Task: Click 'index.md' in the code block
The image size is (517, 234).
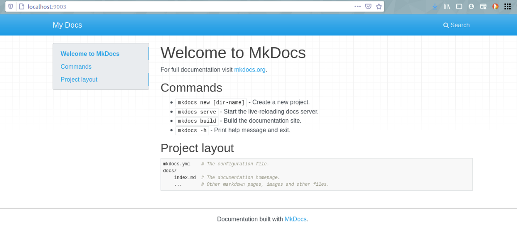Action: [185, 178]
